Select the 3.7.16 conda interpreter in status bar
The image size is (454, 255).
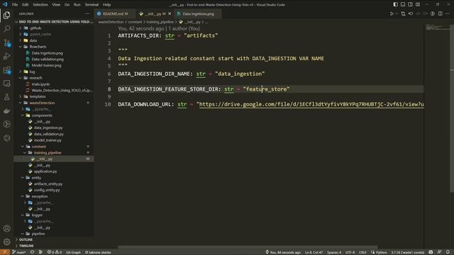tap(407, 252)
